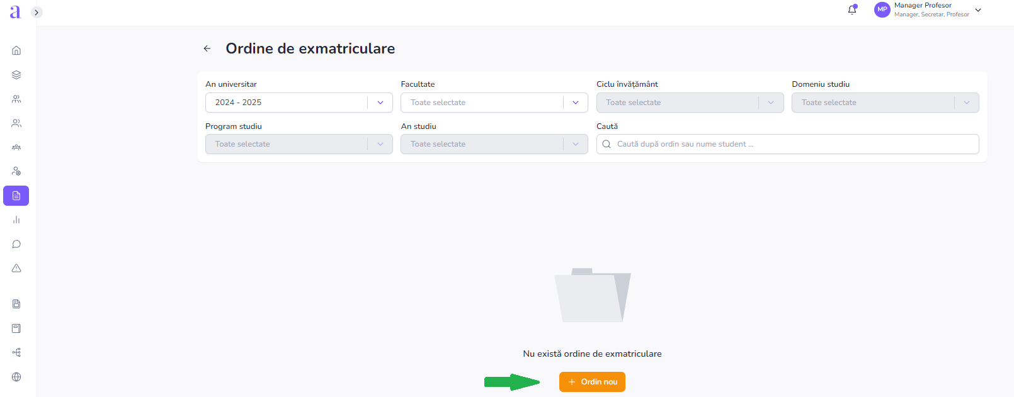Open the chat bubble messages icon
The image size is (1014, 397).
[16, 244]
